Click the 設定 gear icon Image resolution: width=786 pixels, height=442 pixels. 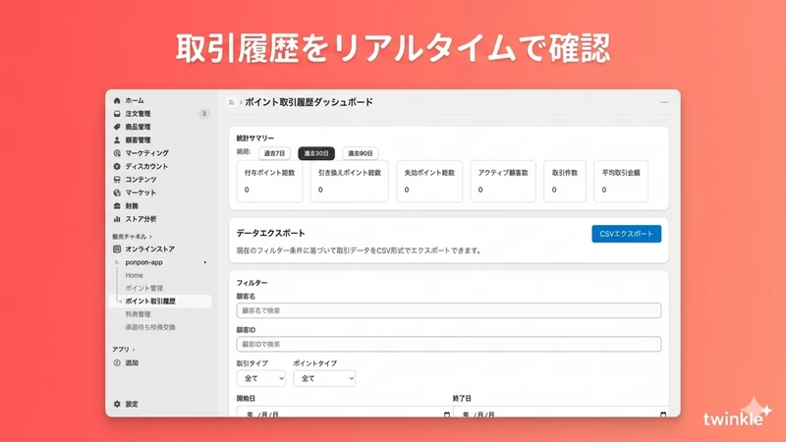[117, 404]
